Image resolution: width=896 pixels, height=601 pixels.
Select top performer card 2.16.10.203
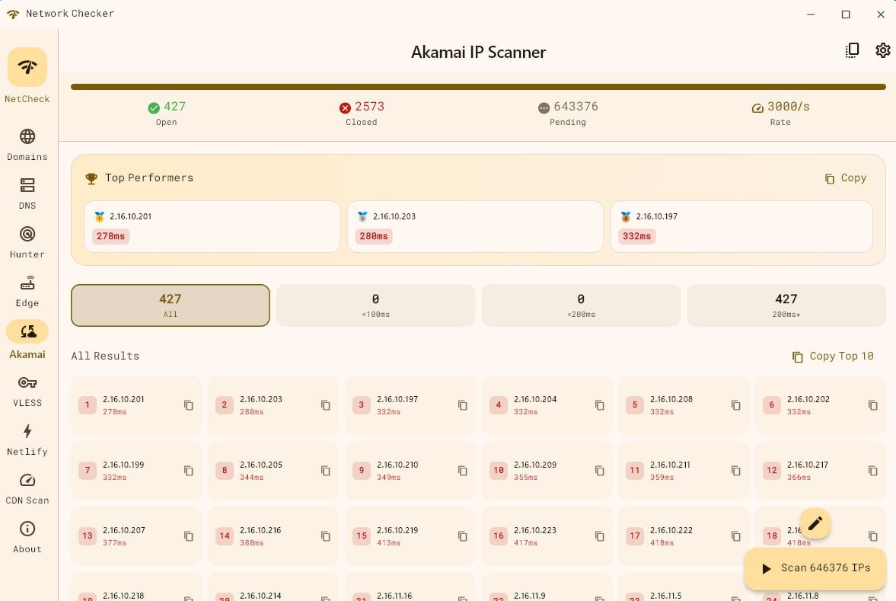pos(475,226)
